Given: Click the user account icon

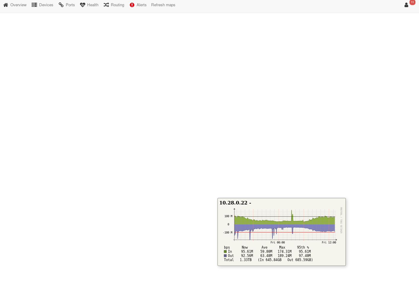Looking at the screenshot, I should pyautogui.click(x=406, y=5).
